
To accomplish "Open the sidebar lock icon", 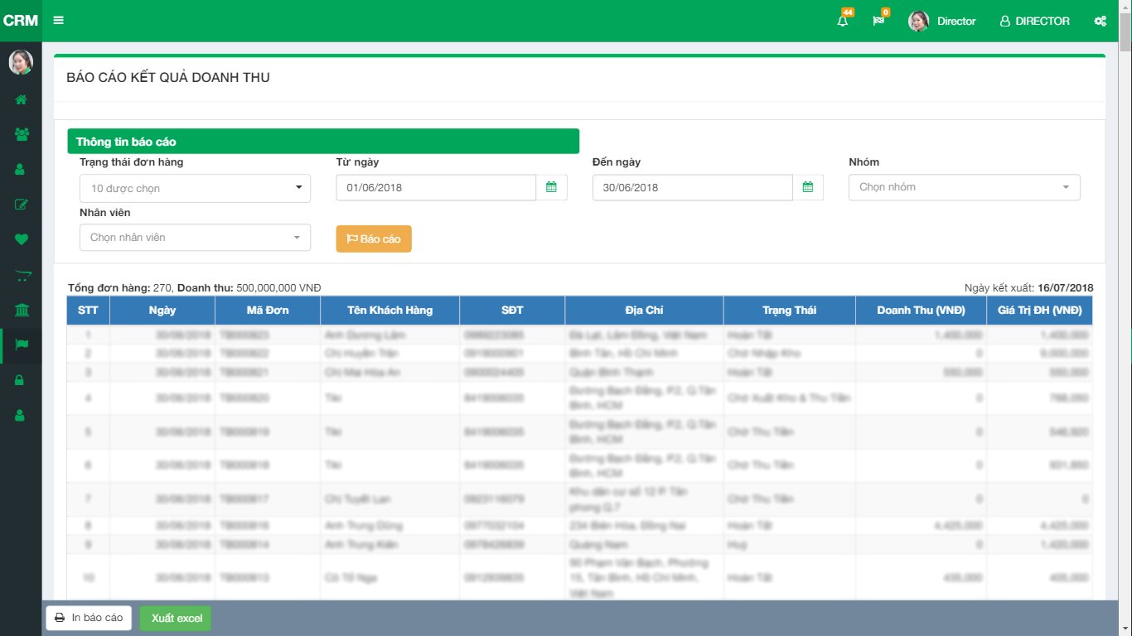I will pyautogui.click(x=21, y=381).
